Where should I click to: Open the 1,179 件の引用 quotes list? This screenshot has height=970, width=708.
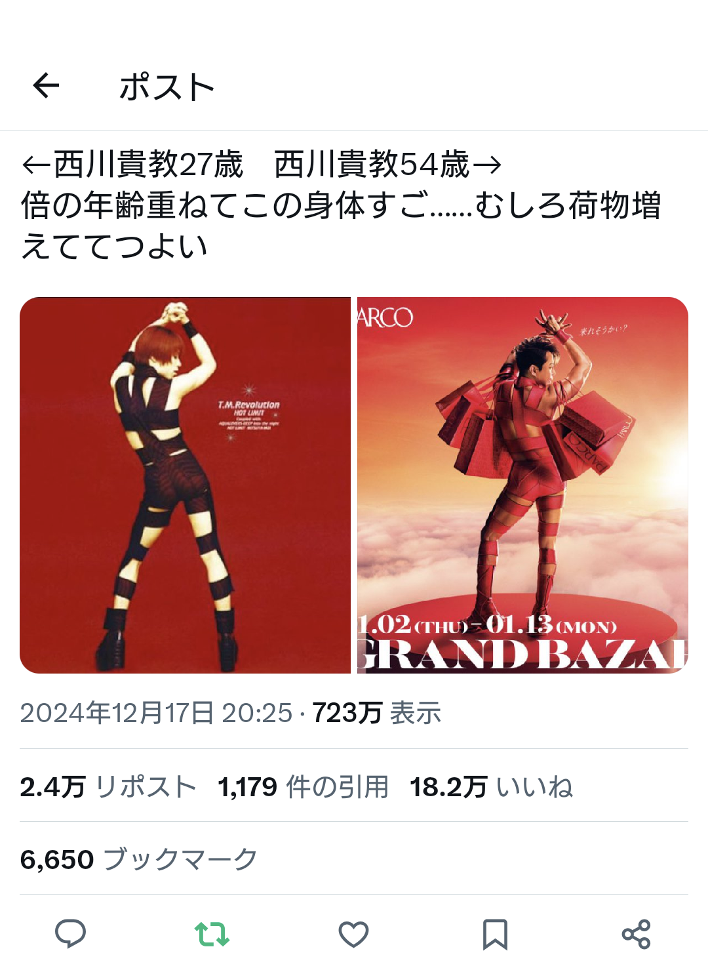point(303,786)
